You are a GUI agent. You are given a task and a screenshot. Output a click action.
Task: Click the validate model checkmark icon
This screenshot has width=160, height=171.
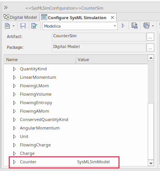click(x=34, y=26)
